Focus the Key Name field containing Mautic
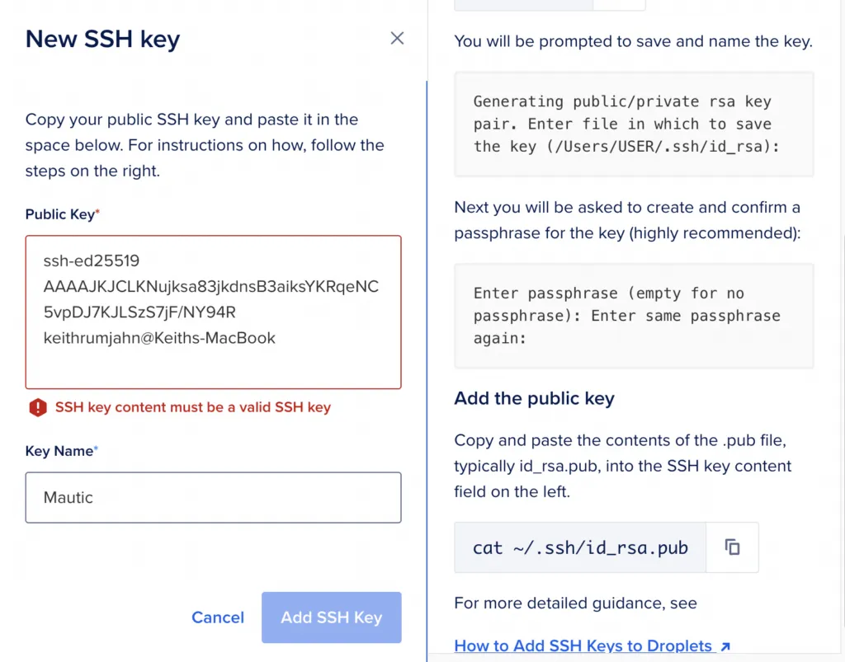 point(213,497)
